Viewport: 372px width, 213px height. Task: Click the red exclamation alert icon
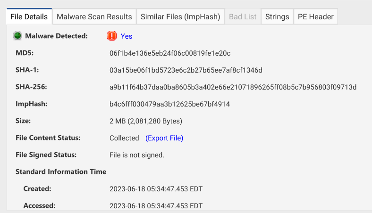pos(112,36)
